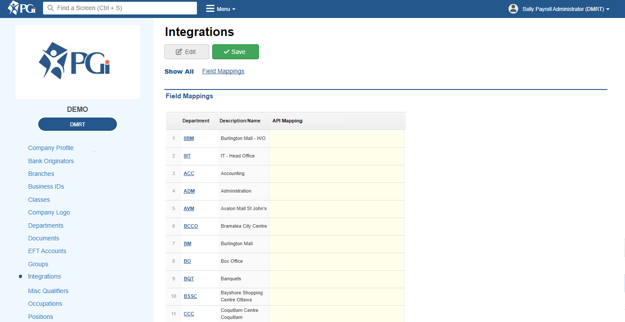Open the Sally Payroll Administrator dropdown

coord(566,9)
